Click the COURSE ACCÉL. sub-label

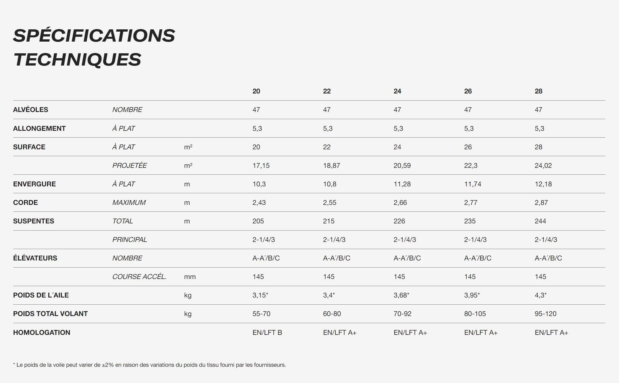[139, 277]
